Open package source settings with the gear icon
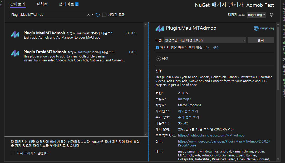The image size is (285, 163). pos(271,15)
